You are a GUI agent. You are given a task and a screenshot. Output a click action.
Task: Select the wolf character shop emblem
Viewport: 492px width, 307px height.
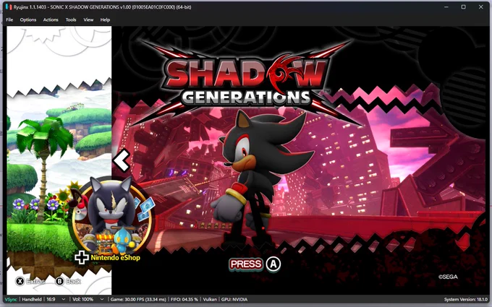(x=111, y=215)
